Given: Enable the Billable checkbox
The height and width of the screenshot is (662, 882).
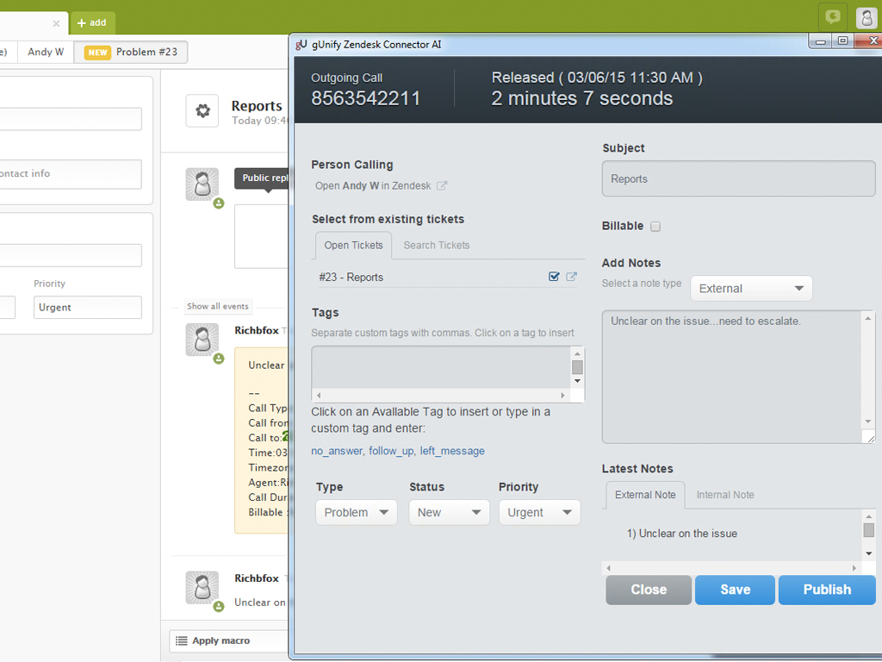Looking at the screenshot, I should point(655,226).
